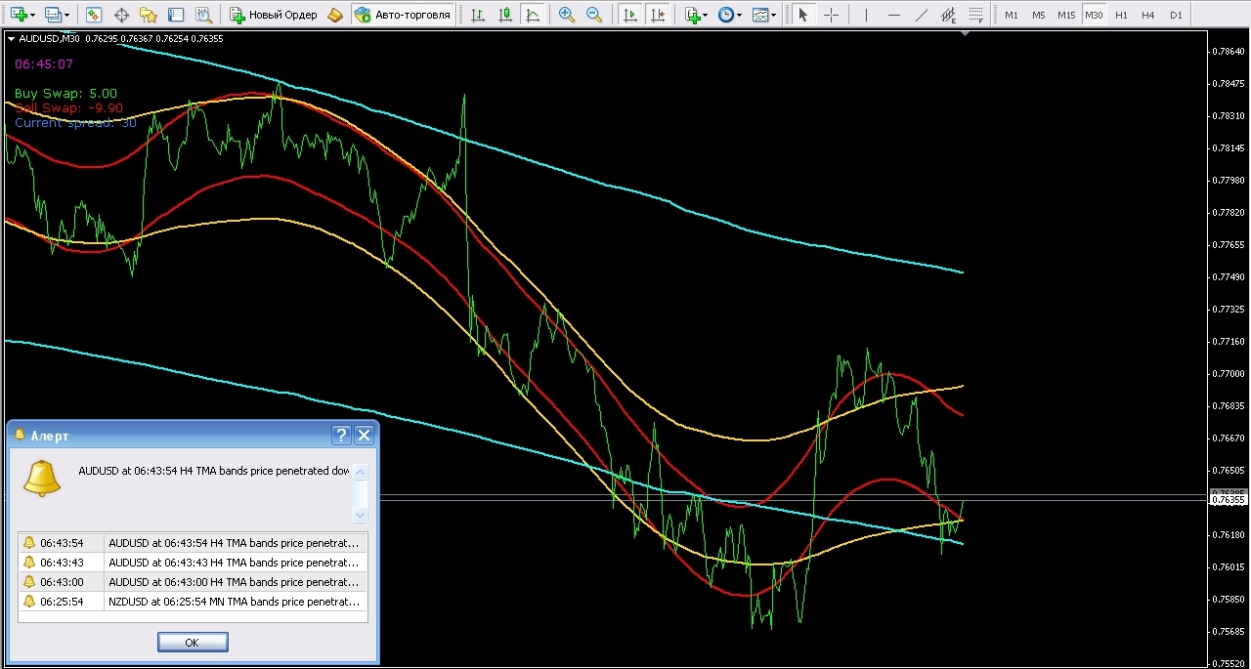The image size is (1251, 669).
Task: Toggle the Авто-торговля auto trading button
Action: click(403, 15)
